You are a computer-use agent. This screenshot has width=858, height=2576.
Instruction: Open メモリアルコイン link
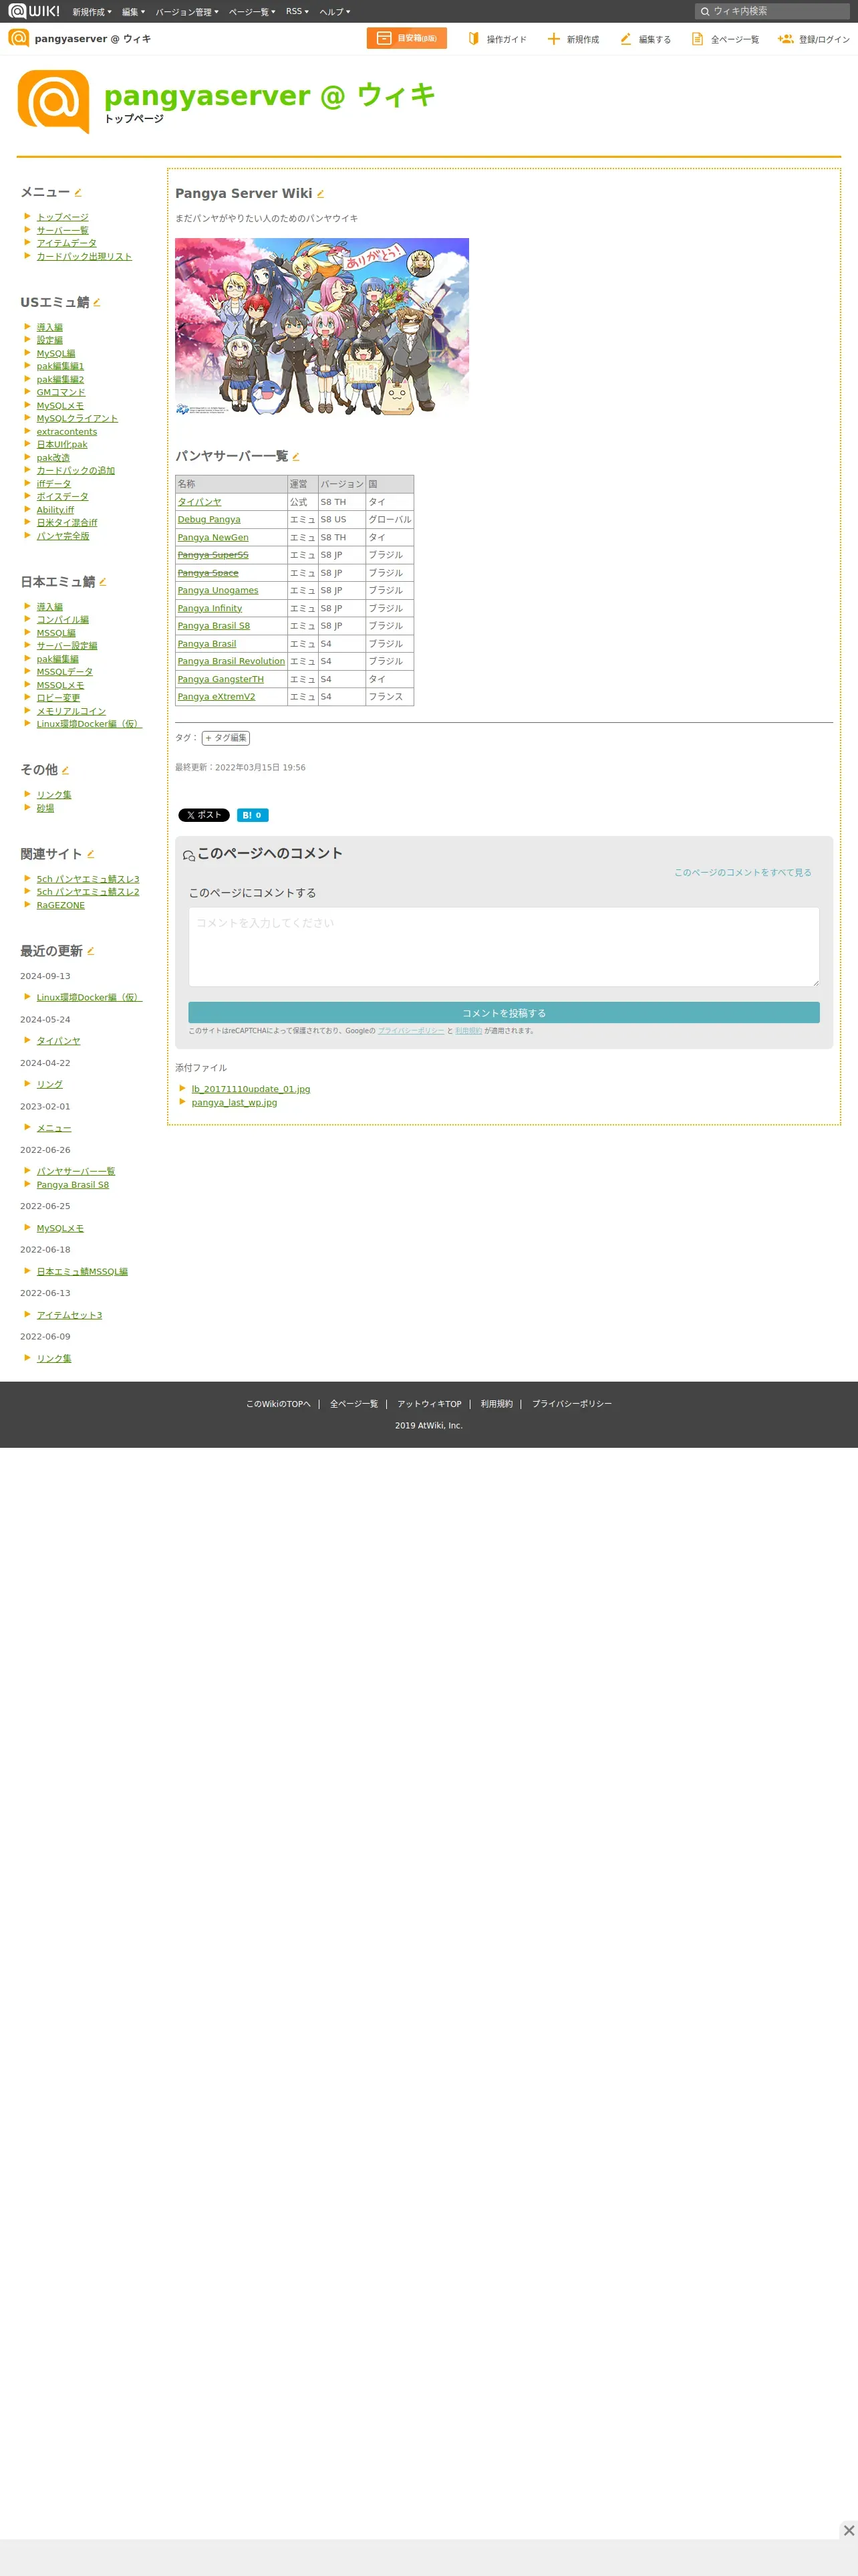(71, 712)
